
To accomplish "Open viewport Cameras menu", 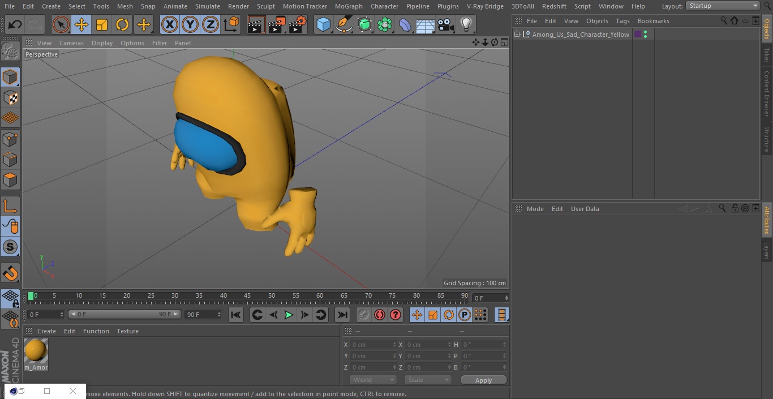I will click(71, 43).
